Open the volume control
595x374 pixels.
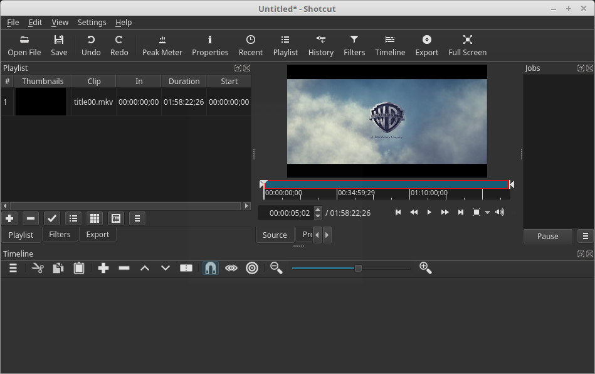point(500,212)
